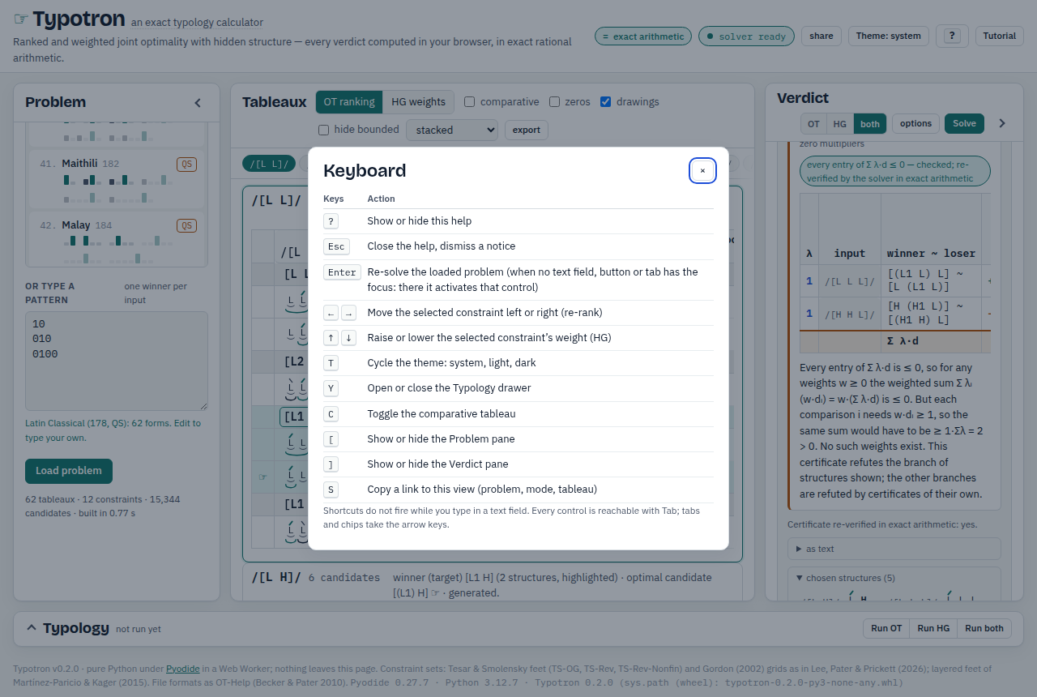Open the Pyodide link in footer
This screenshot has height=697, width=1037.
coord(183,669)
